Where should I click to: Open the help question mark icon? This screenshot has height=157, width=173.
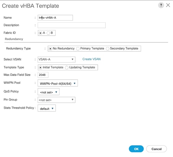pos(161,5)
